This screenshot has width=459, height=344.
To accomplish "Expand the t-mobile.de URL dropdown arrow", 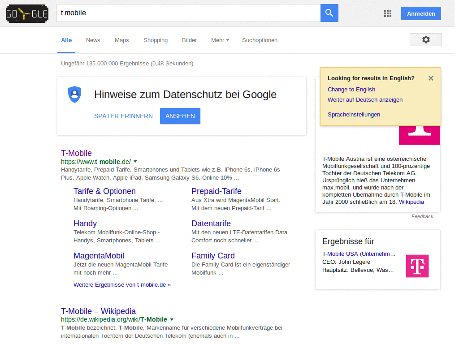I will (x=135, y=161).
